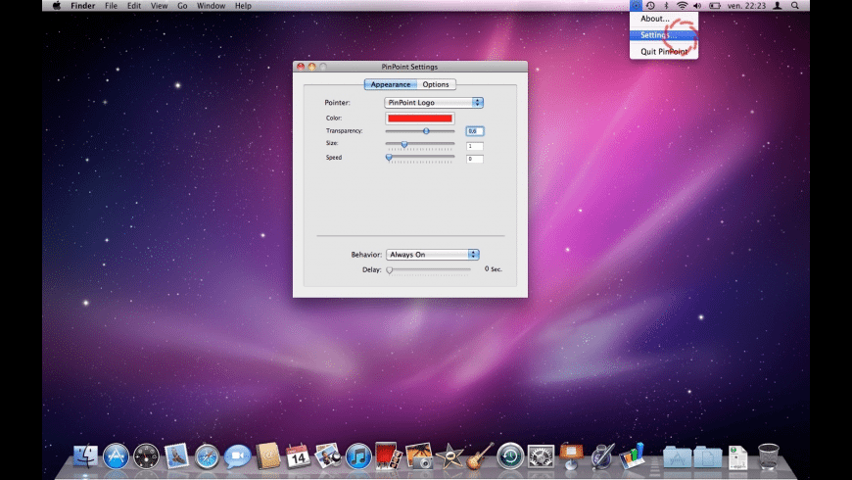Open Spotlight search magnifier
The height and width of the screenshot is (480, 852).
pos(795,6)
